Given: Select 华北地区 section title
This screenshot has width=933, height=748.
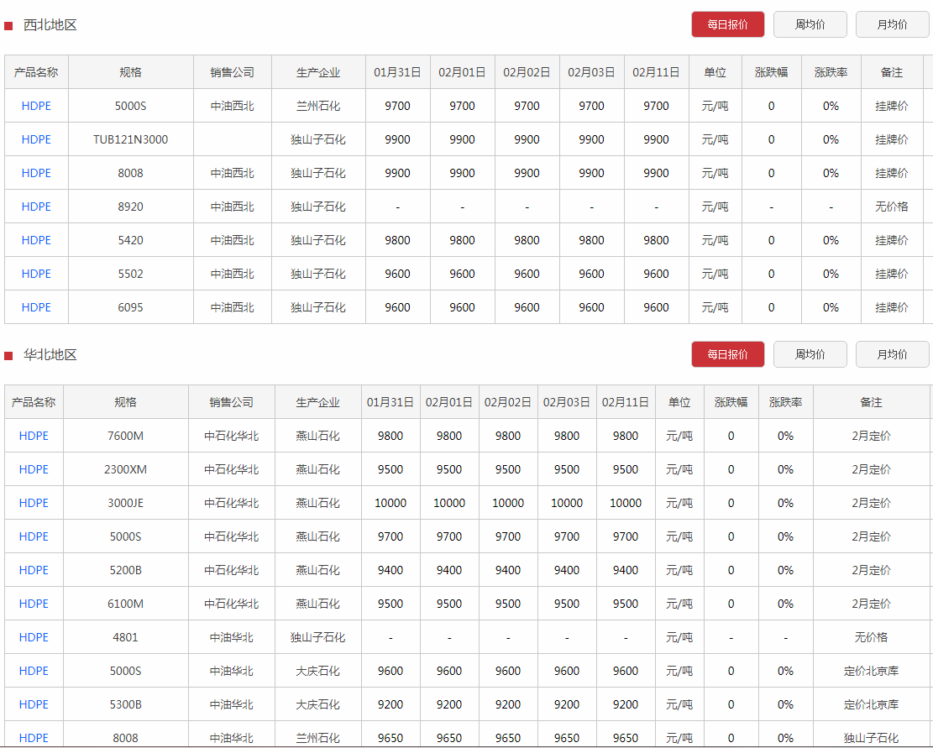Looking at the screenshot, I should [x=50, y=355].
